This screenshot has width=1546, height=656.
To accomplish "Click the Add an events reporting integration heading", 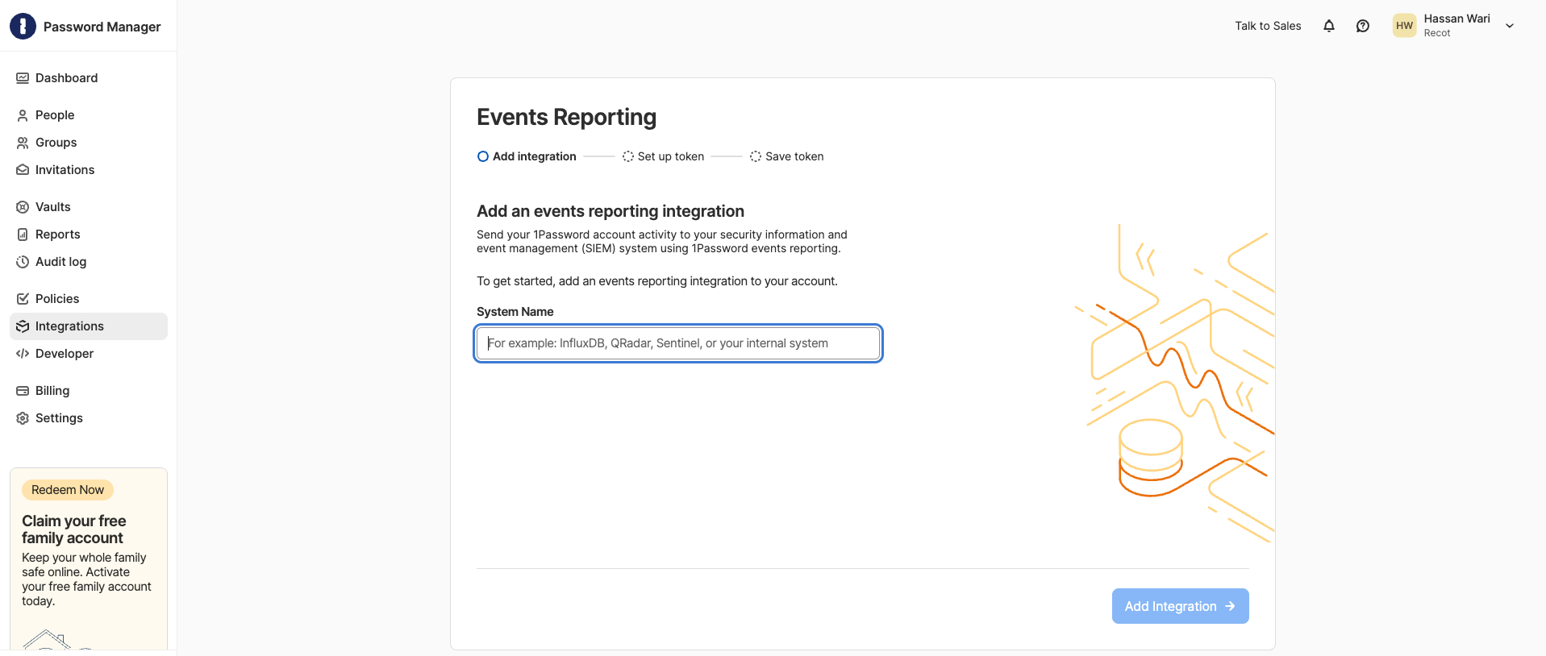I will 610,211.
